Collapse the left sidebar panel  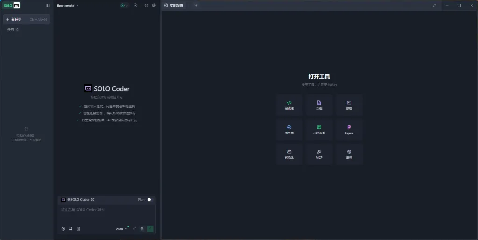click(x=48, y=6)
